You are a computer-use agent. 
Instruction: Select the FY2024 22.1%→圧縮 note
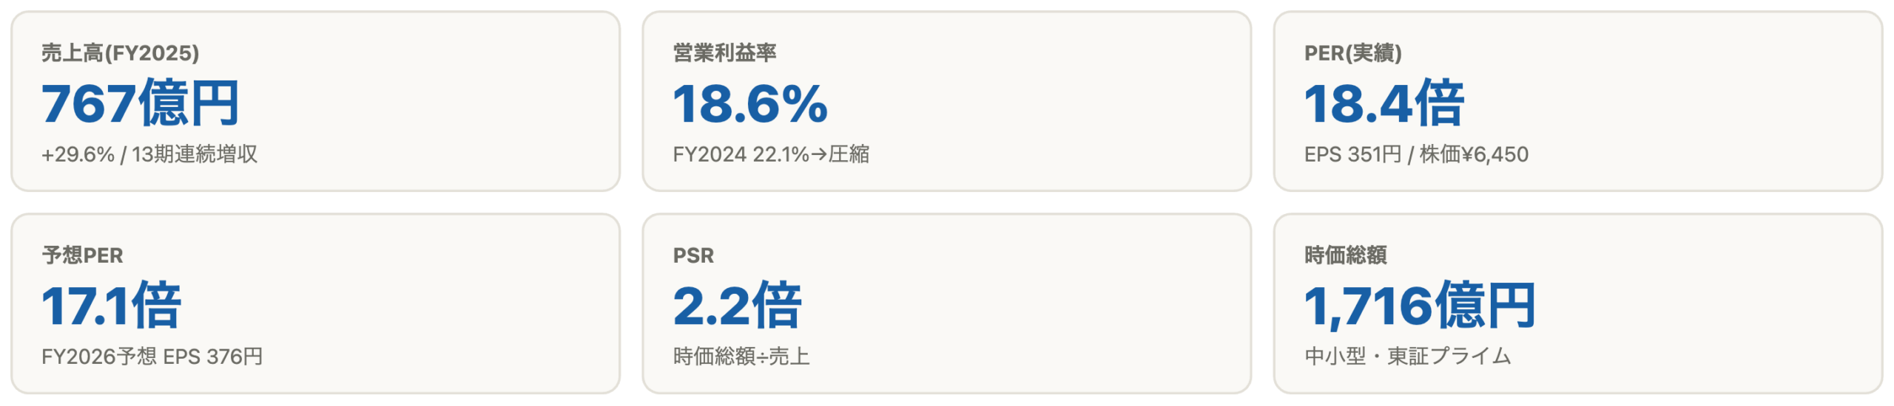pos(771,154)
